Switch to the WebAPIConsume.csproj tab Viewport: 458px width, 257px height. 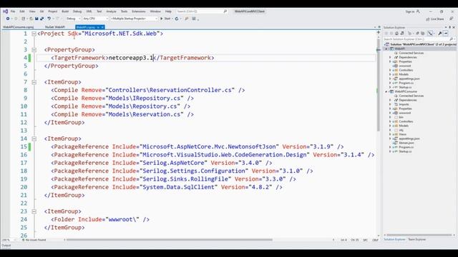pos(19,27)
